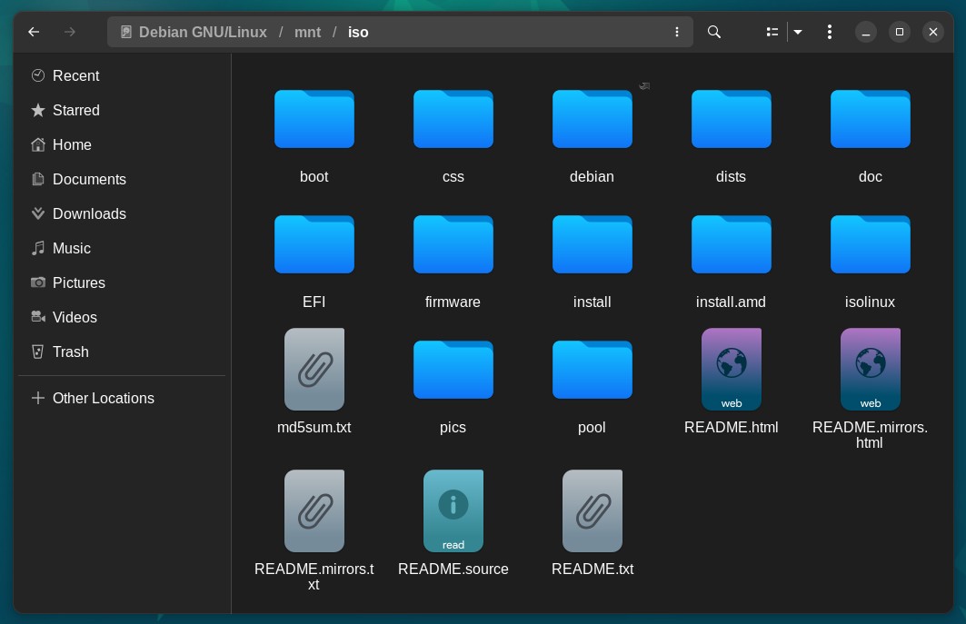Expand view options dropdown arrow
The image size is (966, 624).
point(798,32)
